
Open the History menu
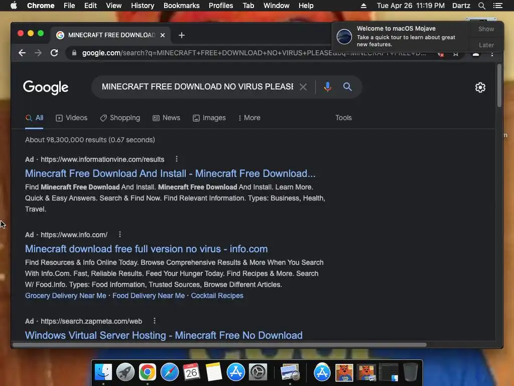tap(143, 6)
